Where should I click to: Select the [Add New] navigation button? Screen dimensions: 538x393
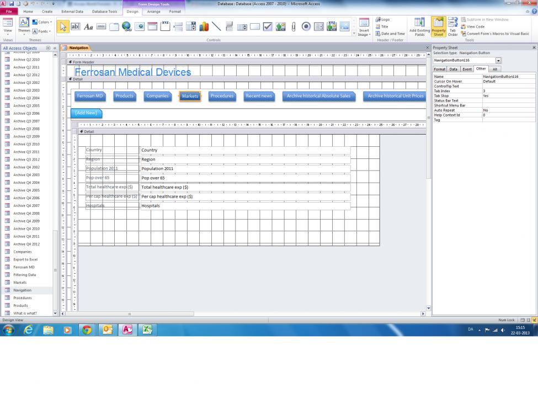(x=86, y=113)
